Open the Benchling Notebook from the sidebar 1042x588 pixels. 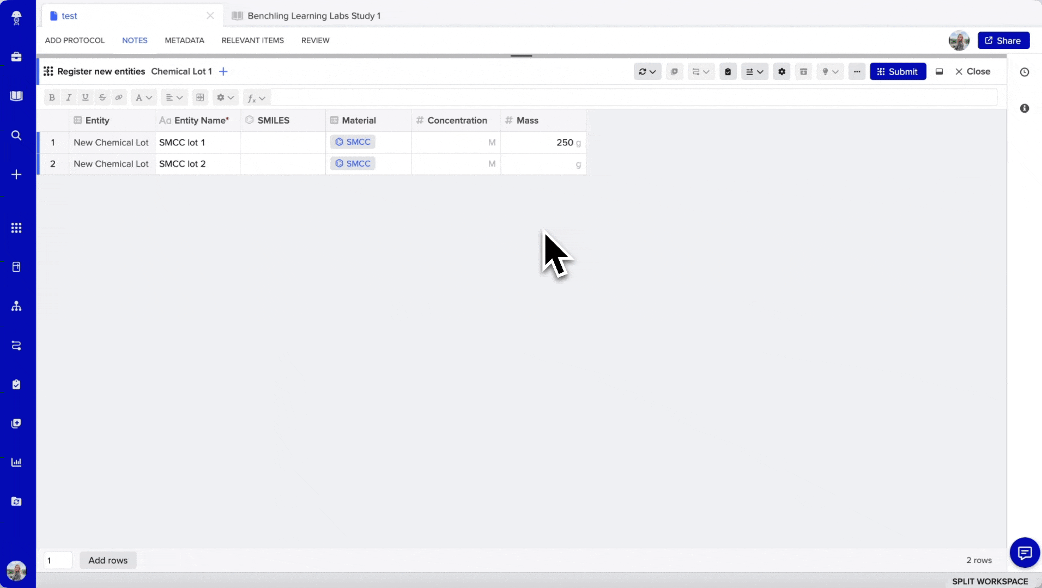[x=16, y=96]
